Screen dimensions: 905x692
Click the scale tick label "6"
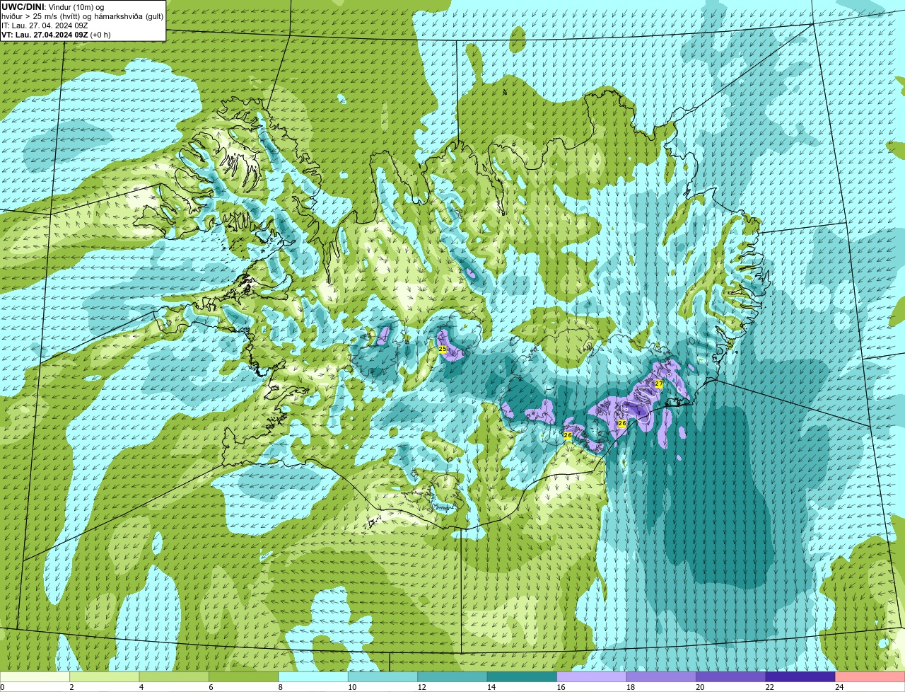tap(211, 687)
